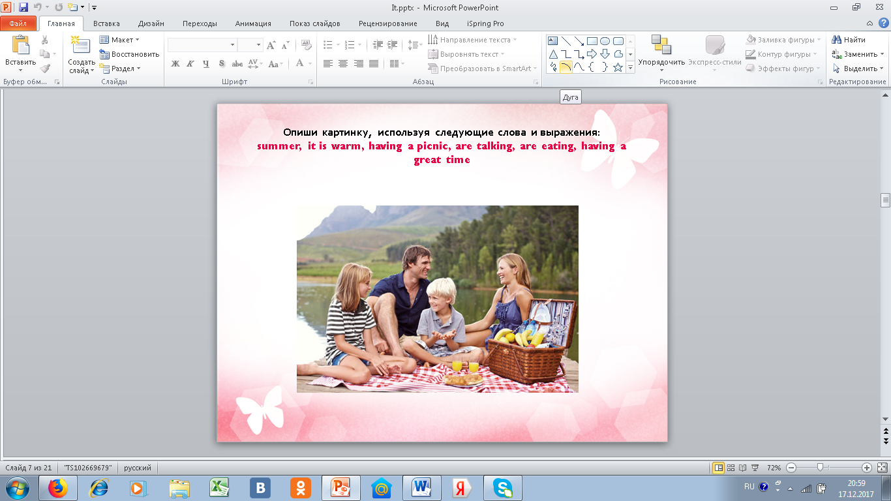Toggle strikethrough formatting
Screen dimensions: 891x501
(237, 64)
